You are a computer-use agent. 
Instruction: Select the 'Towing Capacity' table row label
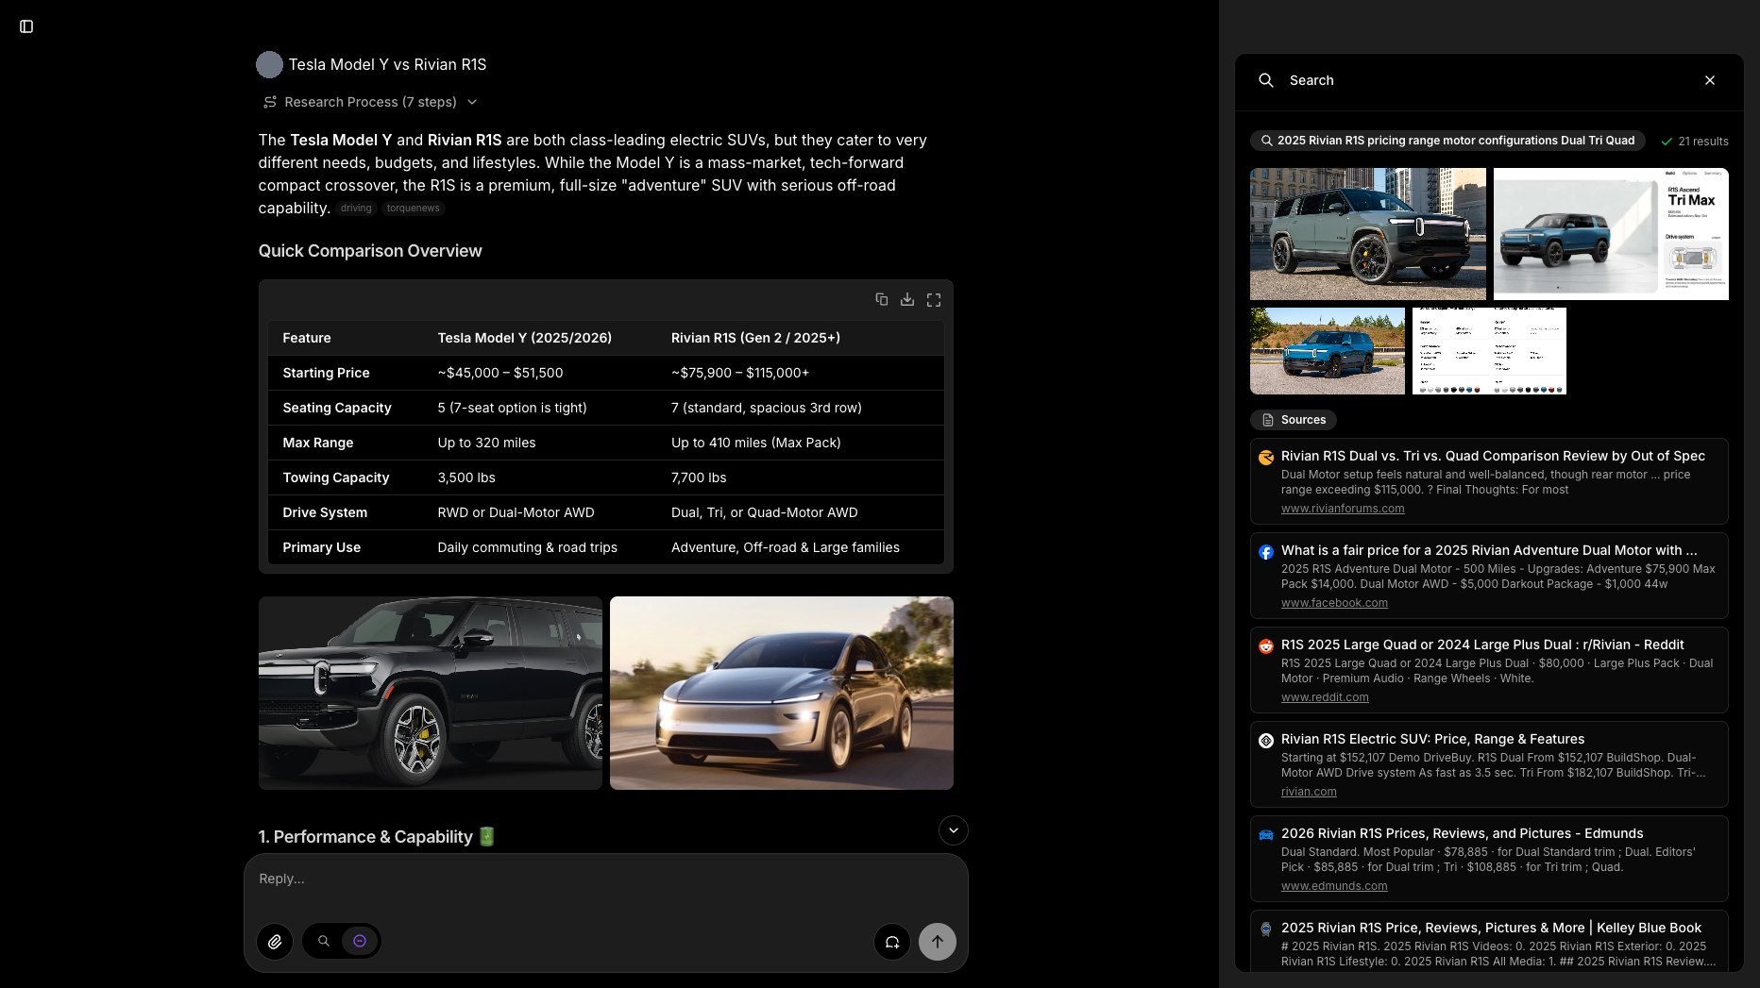[x=336, y=477]
